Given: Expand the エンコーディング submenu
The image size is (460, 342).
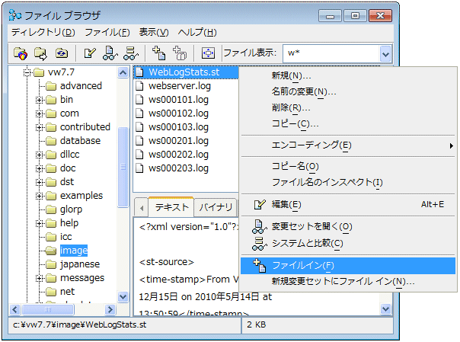Looking at the screenshot, I should pos(311,145).
